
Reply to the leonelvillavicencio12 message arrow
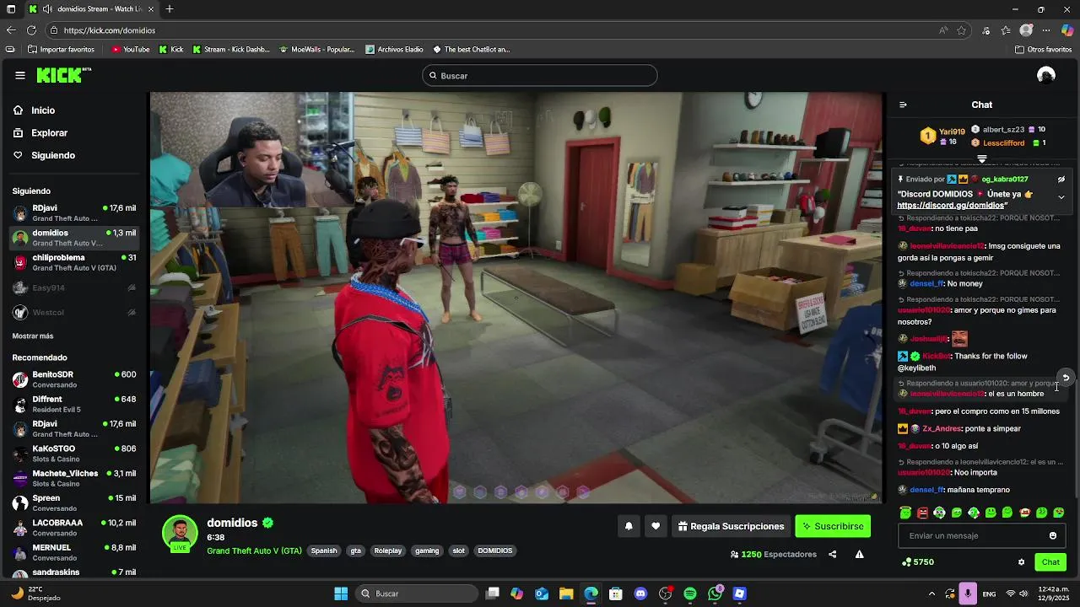pos(1066,378)
